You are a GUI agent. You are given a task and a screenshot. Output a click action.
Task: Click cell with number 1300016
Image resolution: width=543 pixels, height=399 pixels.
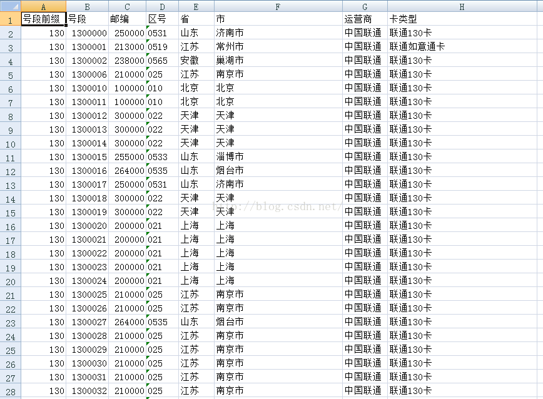[x=88, y=171]
